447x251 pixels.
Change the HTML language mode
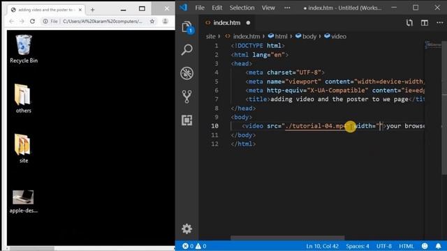(x=406, y=246)
